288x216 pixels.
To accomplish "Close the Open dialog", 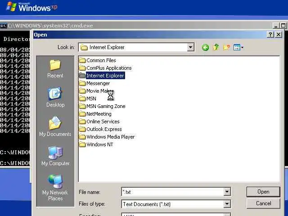I will (279, 35).
